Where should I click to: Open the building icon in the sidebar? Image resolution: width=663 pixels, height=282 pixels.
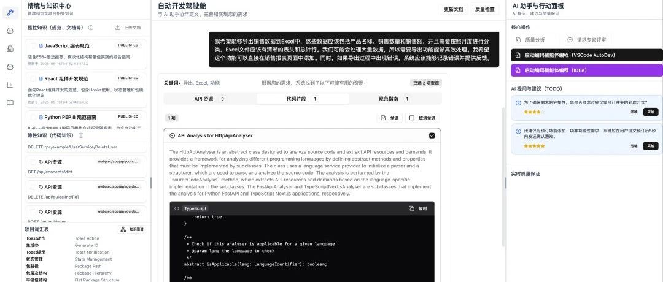10,49
